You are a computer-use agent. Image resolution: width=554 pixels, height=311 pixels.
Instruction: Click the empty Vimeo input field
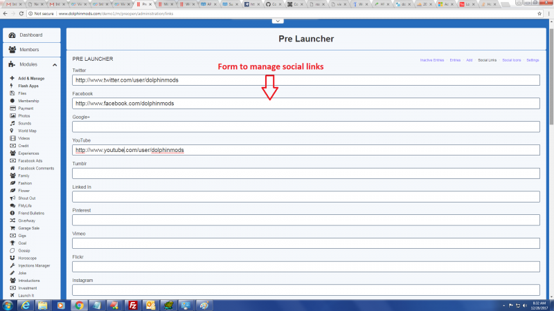point(306,243)
